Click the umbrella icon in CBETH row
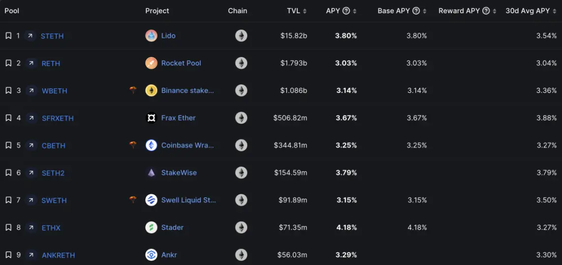The width and height of the screenshot is (562, 265). [x=133, y=145]
